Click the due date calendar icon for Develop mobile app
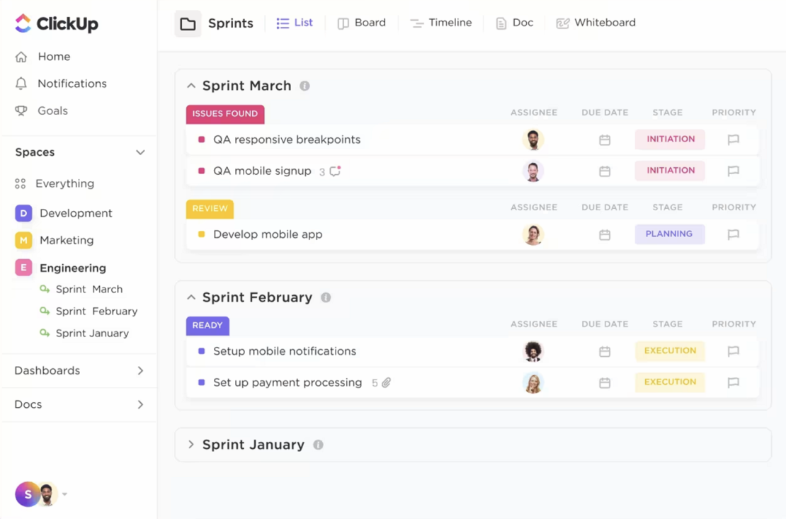Screen dimensions: 786x519 [605, 234]
